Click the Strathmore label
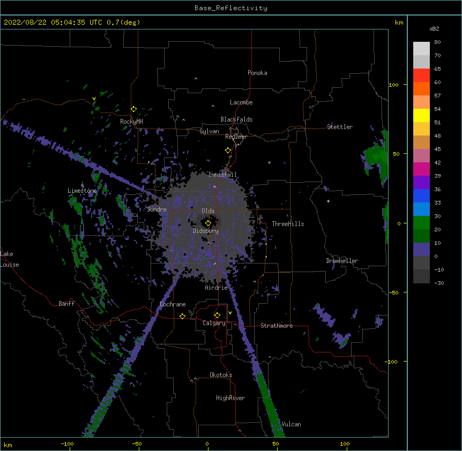 coord(277,326)
